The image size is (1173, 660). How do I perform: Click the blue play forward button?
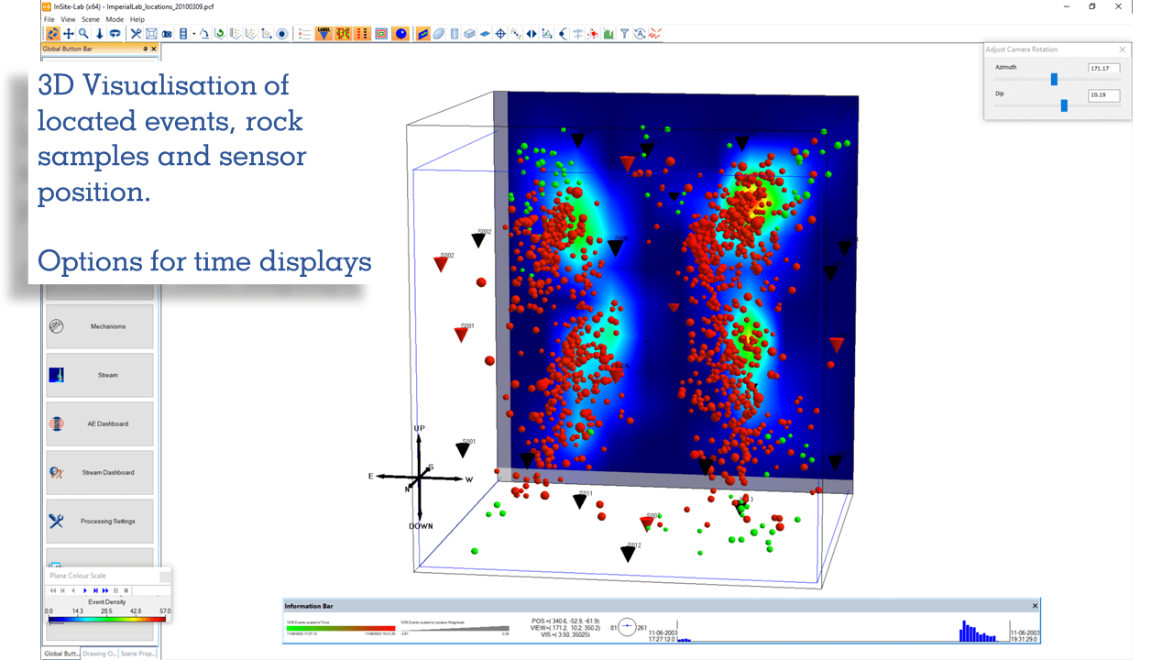click(84, 590)
